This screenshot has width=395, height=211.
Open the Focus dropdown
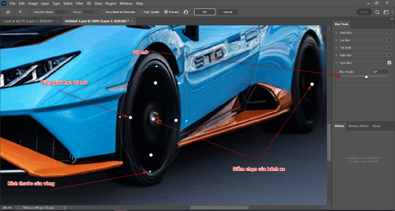[x=97, y=12]
